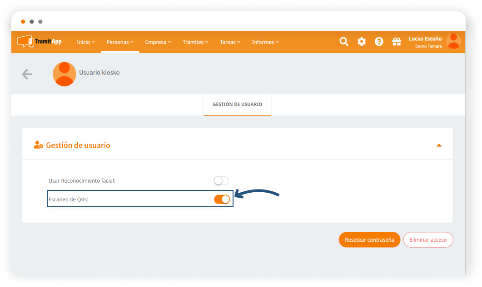
Task: Click the TramitApp logo
Action: click(x=40, y=42)
